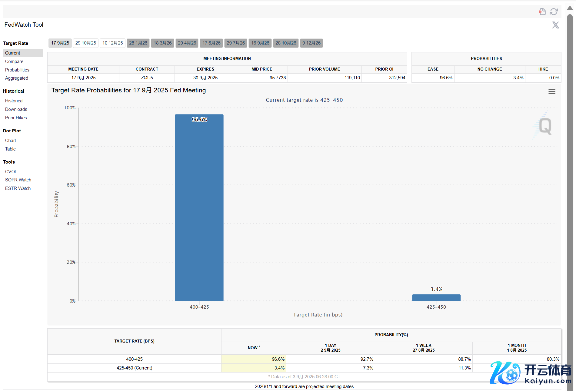Open the Downloads link under Historical
576x391 pixels.
coord(16,109)
